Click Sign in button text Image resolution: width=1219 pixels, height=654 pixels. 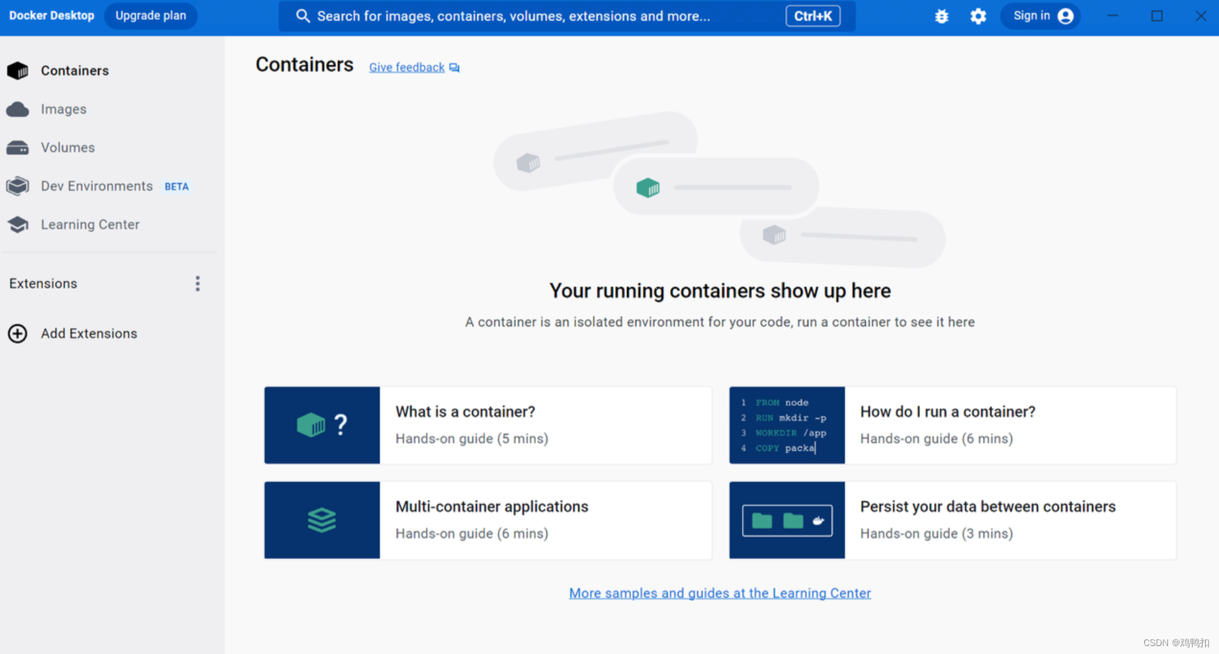pos(1031,16)
